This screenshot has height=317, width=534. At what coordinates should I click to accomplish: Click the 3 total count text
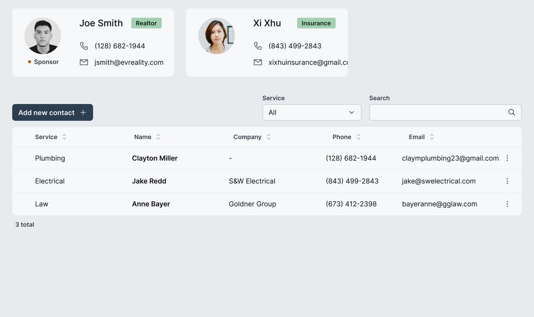click(x=25, y=224)
